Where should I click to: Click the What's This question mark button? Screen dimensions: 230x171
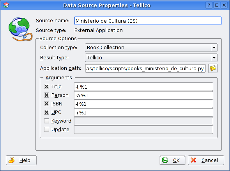pos(209,5)
